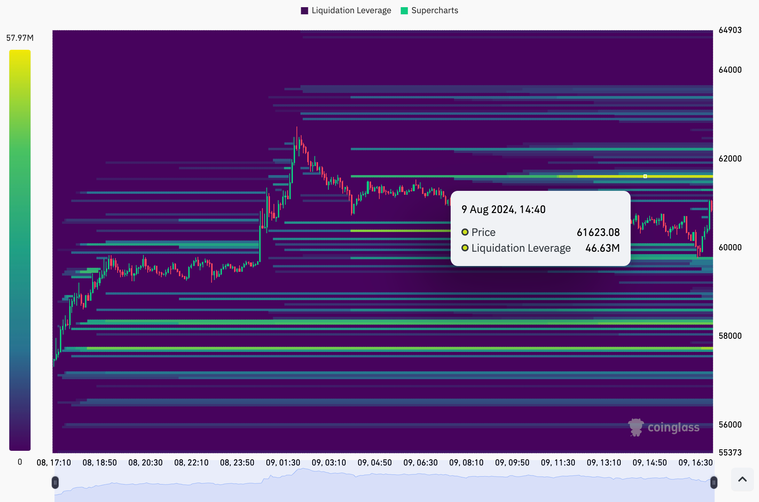759x502 pixels.
Task: Click the 62000 price axis label
Action: point(730,159)
